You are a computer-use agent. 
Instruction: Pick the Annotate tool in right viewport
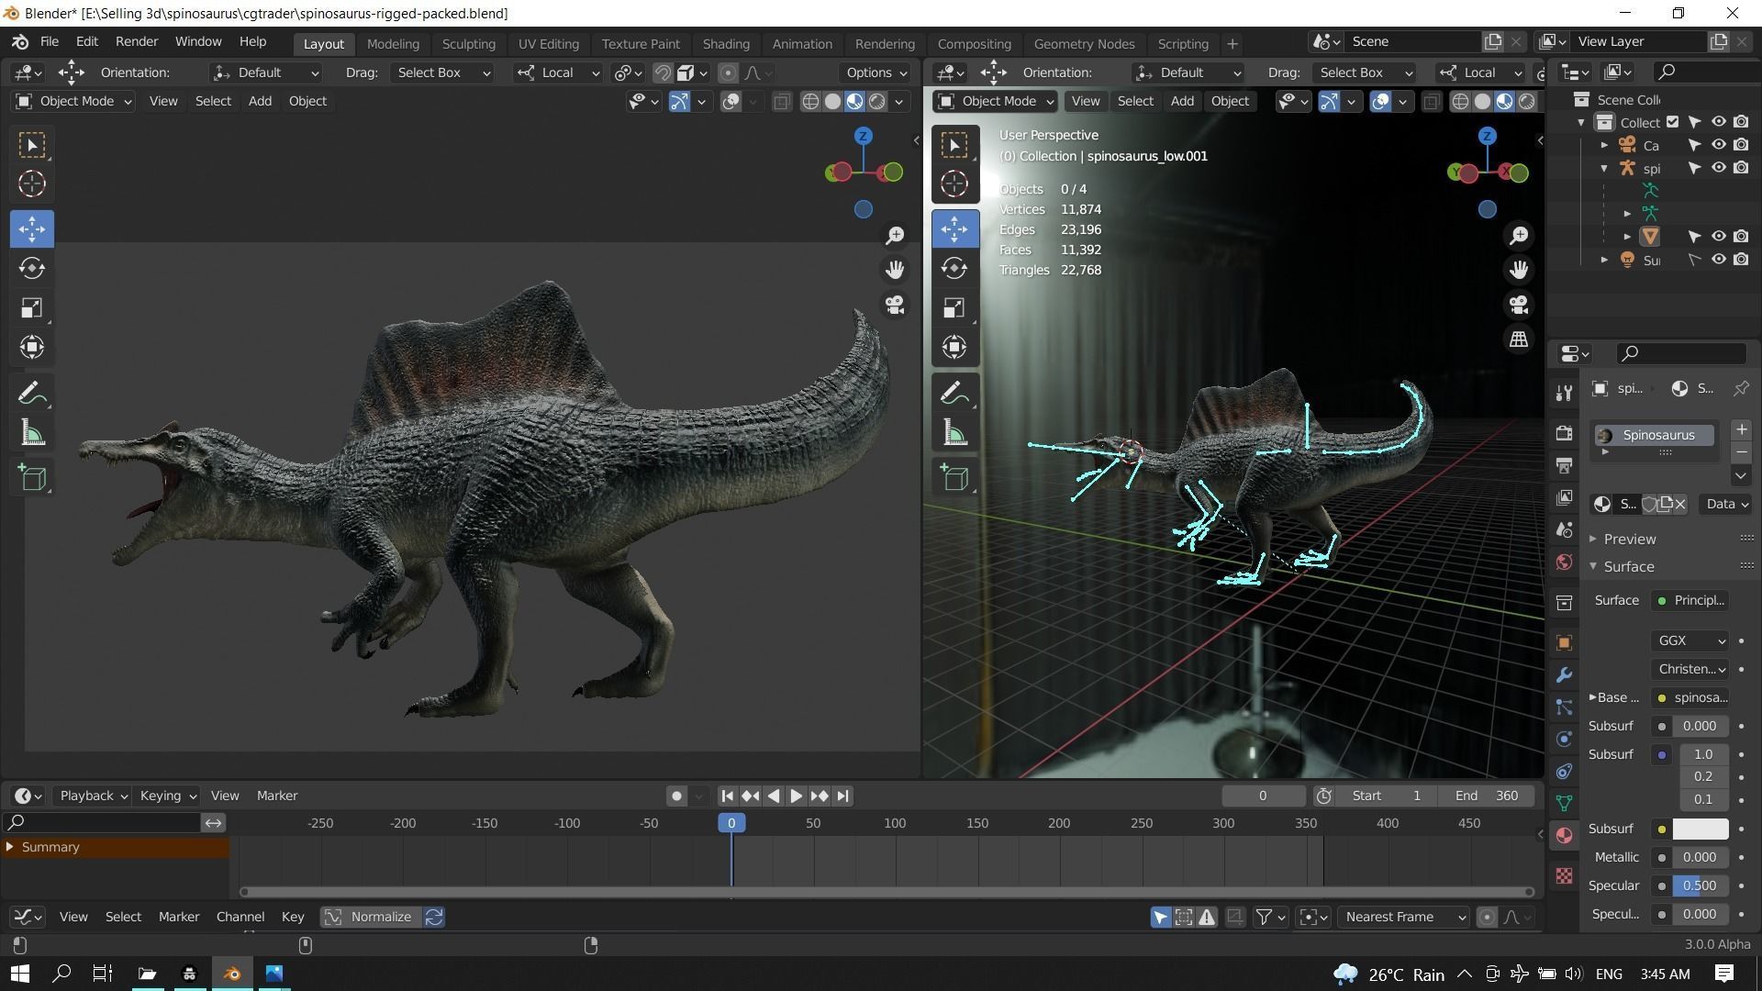coord(954,394)
